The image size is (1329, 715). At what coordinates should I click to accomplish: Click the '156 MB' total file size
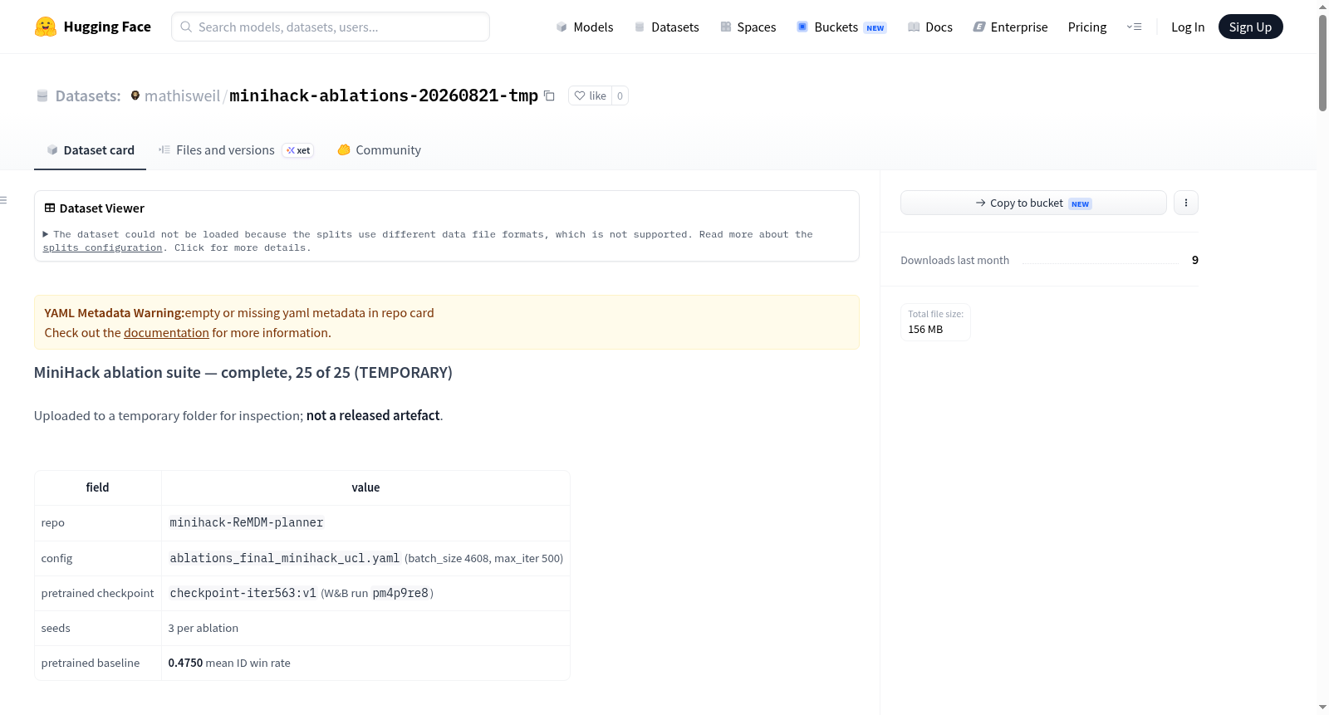(x=925, y=329)
